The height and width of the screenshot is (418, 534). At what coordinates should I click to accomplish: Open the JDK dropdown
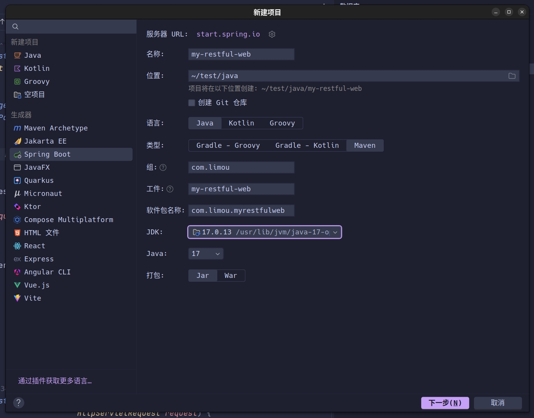[265, 232]
